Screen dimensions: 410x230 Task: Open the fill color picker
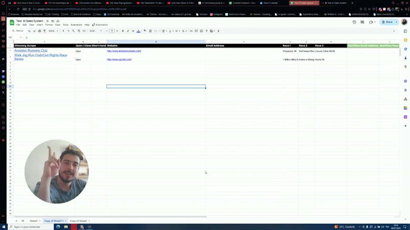[145, 31]
